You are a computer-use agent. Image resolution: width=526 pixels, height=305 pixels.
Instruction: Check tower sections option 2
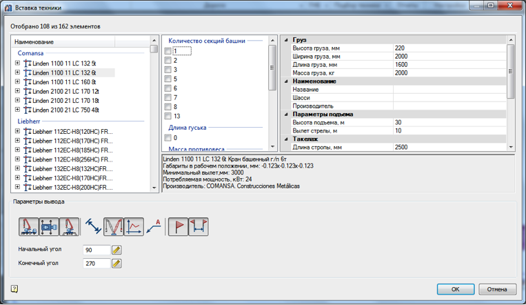168,61
